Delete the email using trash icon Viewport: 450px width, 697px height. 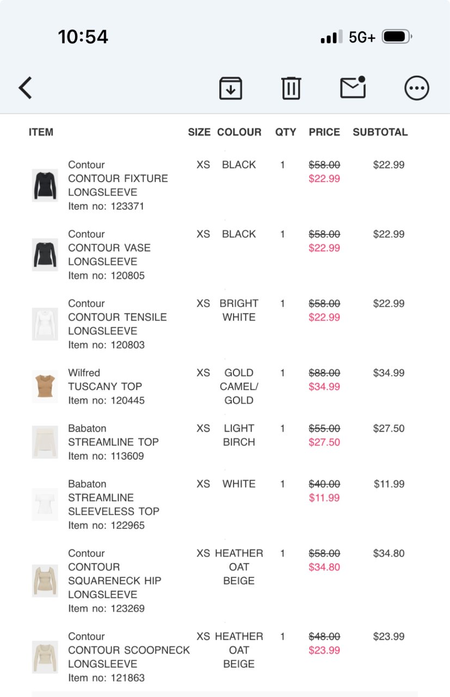pyautogui.click(x=291, y=88)
